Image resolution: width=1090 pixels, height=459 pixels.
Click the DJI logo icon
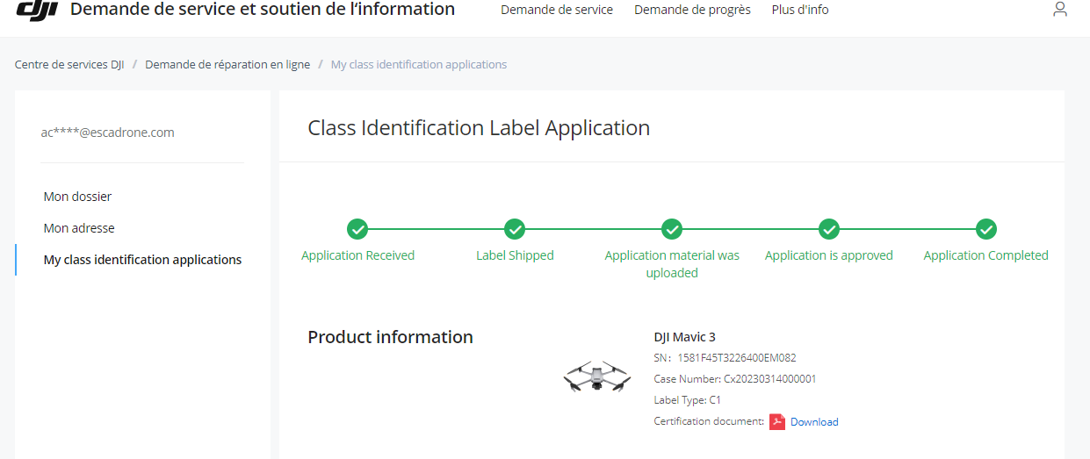(36, 9)
